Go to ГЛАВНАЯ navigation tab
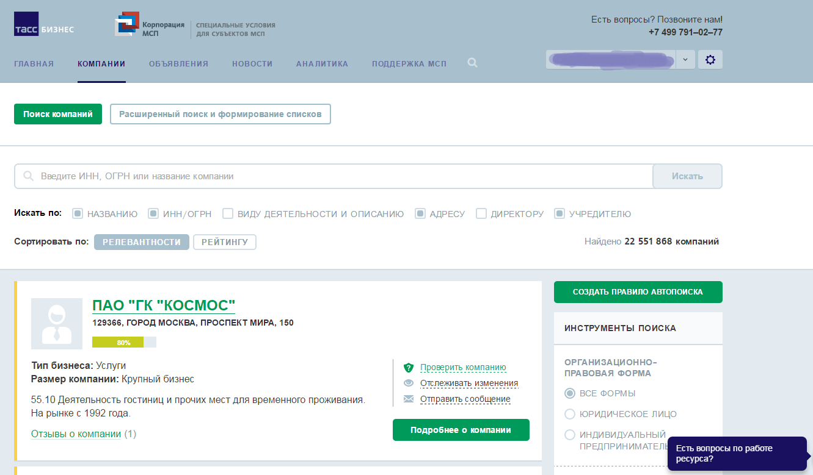This screenshot has height=475, width=813. [x=34, y=63]
